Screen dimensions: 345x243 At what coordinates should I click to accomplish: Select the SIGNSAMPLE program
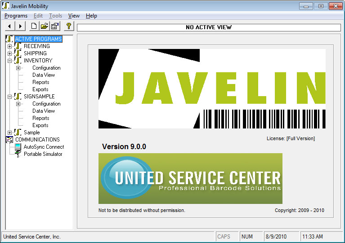(39, 97)
